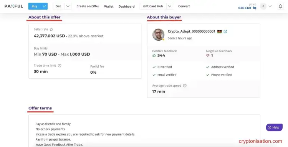Expand the account menu chevron

click(x=270, y=6)
